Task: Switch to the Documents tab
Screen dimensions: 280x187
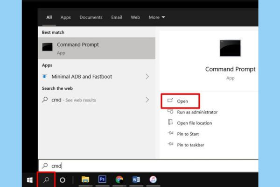Action: tap(91, 17)
